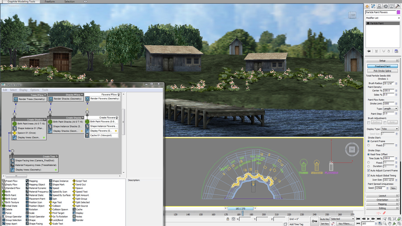Collapse the Editing rollout

(382, 208)
